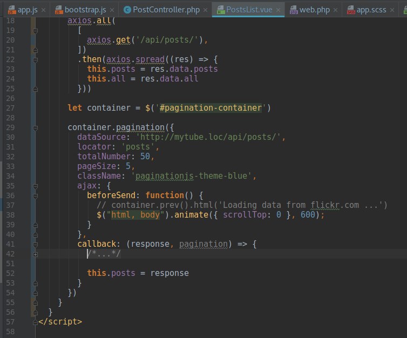Collapse the then callback at line 22

(36, 60)
